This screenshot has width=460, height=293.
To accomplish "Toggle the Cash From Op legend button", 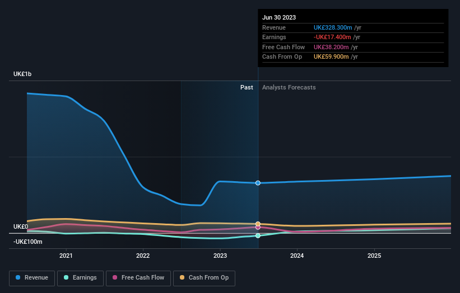I will [204, 278].
